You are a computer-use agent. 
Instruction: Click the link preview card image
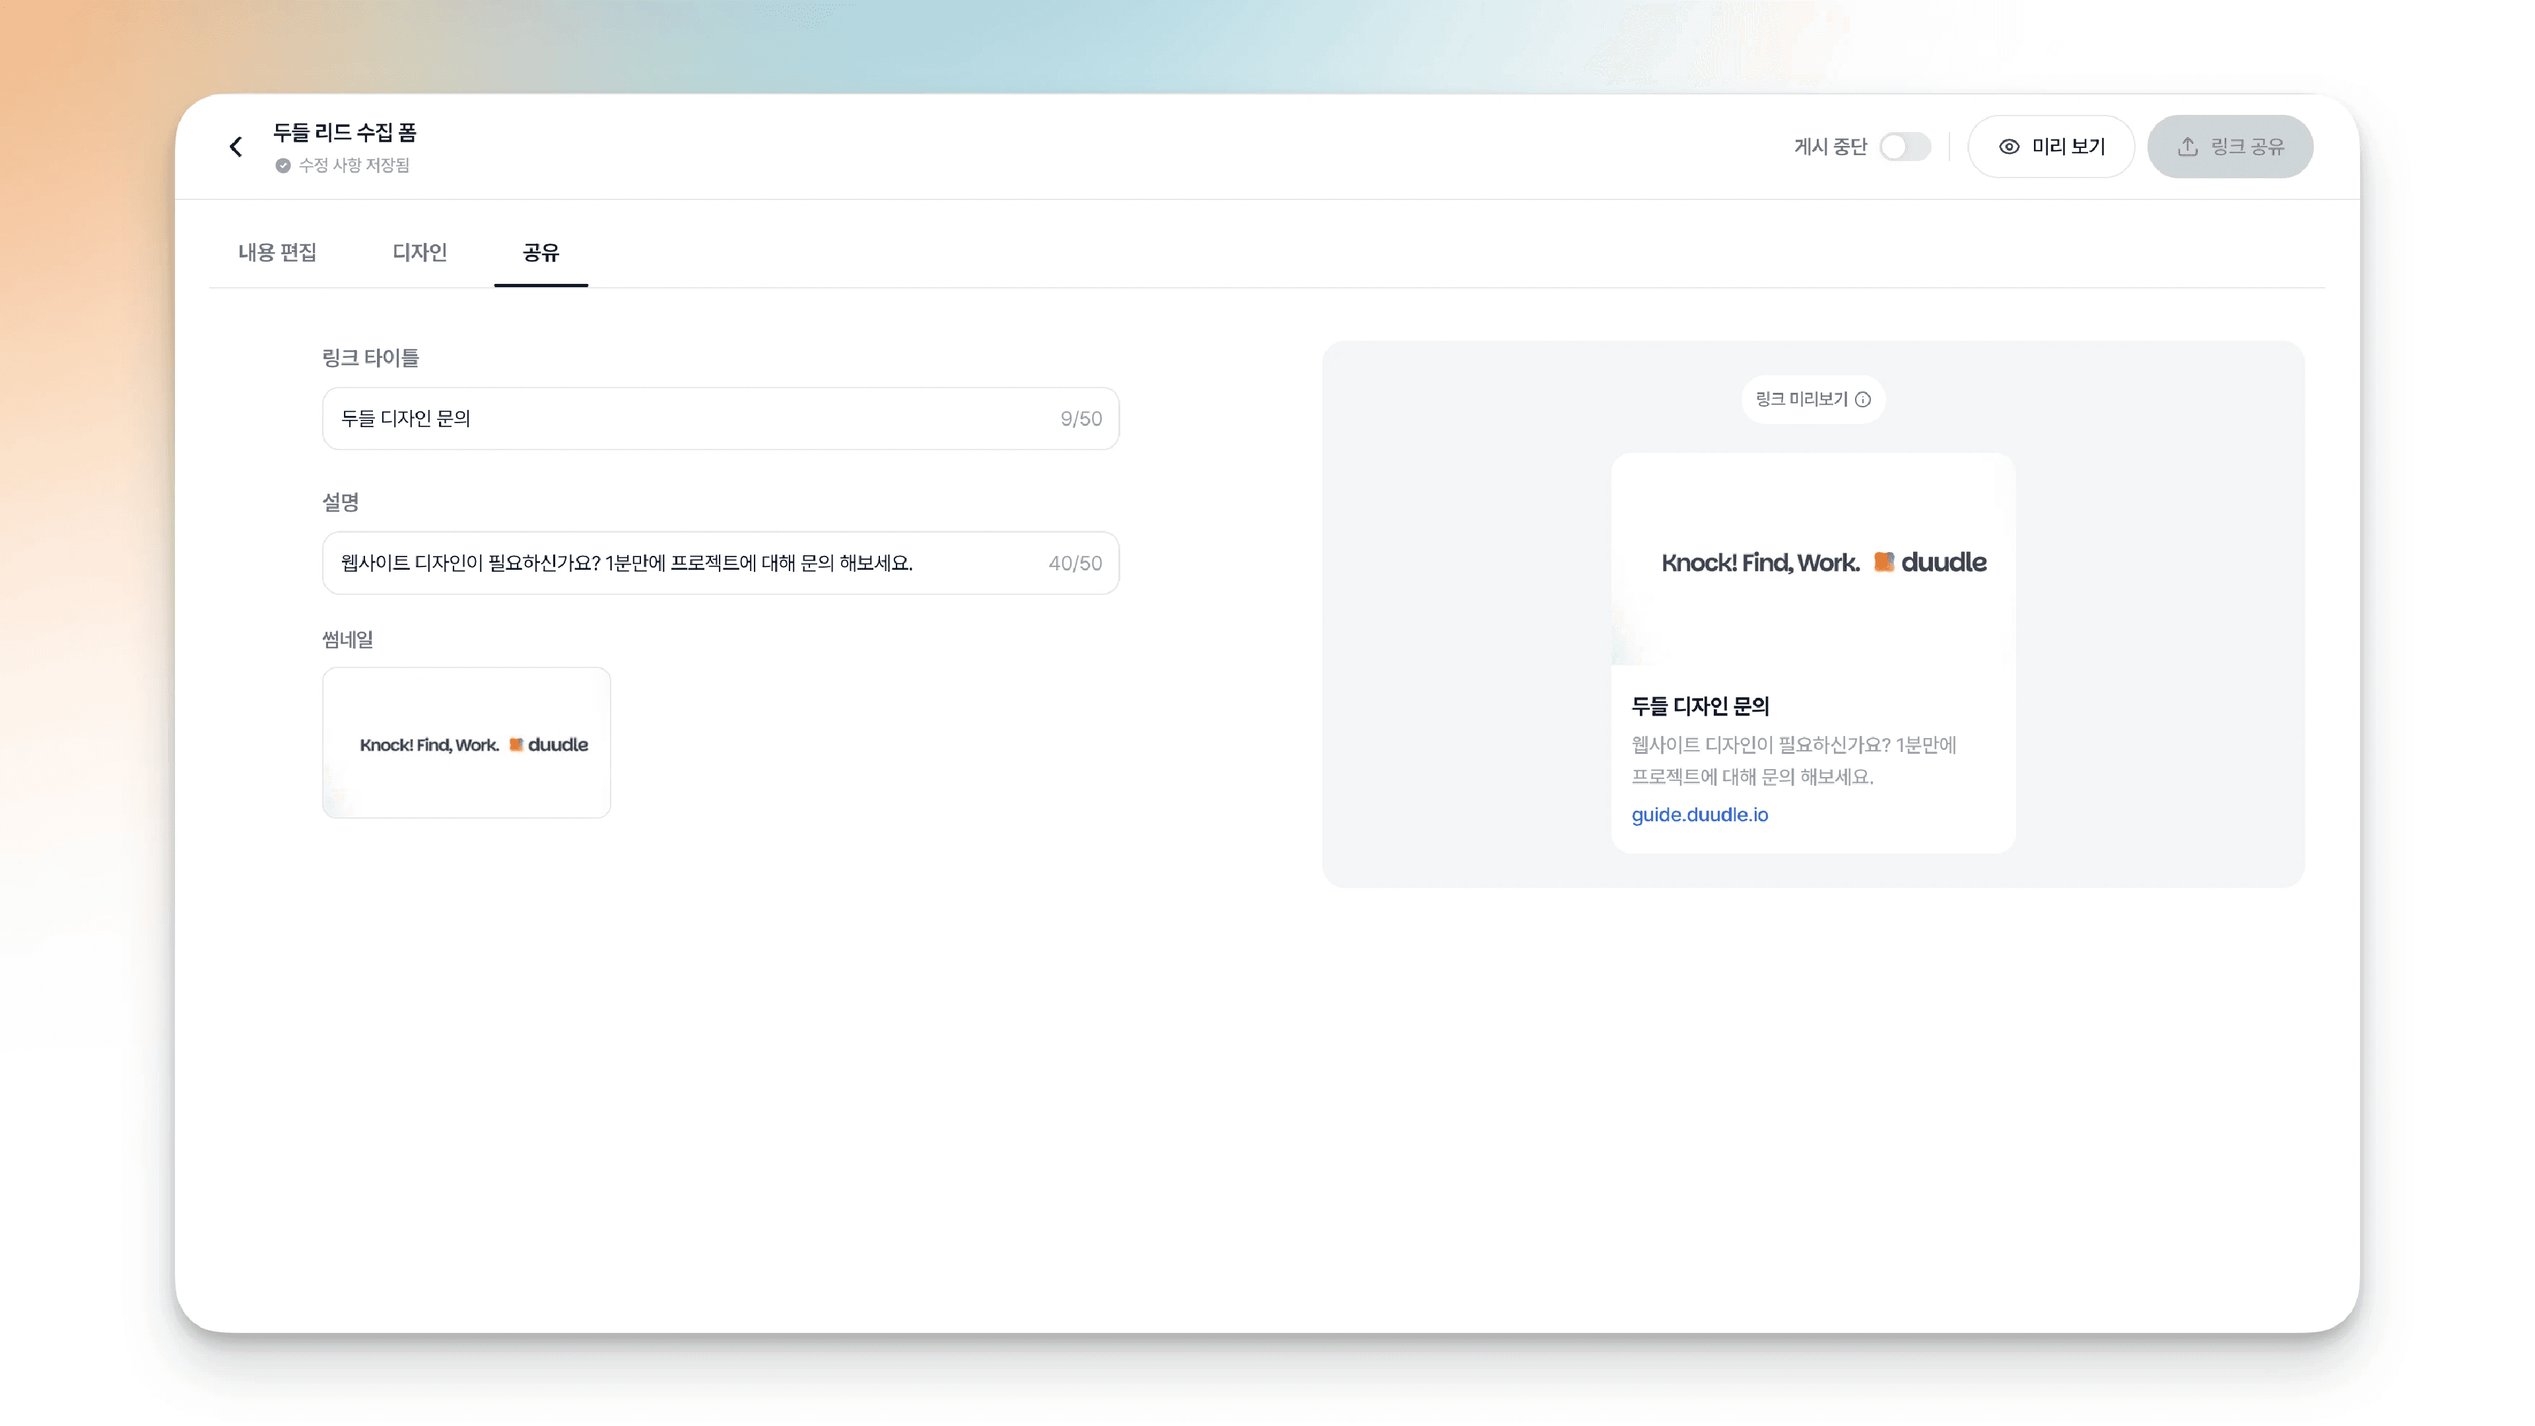pos(1813,560)
